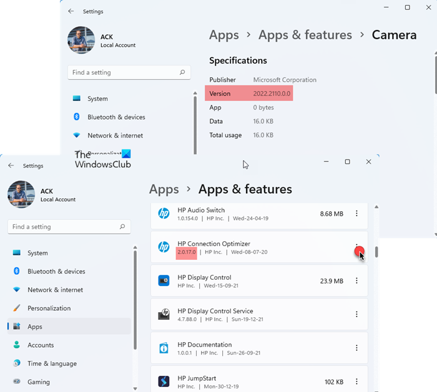Click HP Display Control Service app icon

pyautogui.click(x=164, y=314)
